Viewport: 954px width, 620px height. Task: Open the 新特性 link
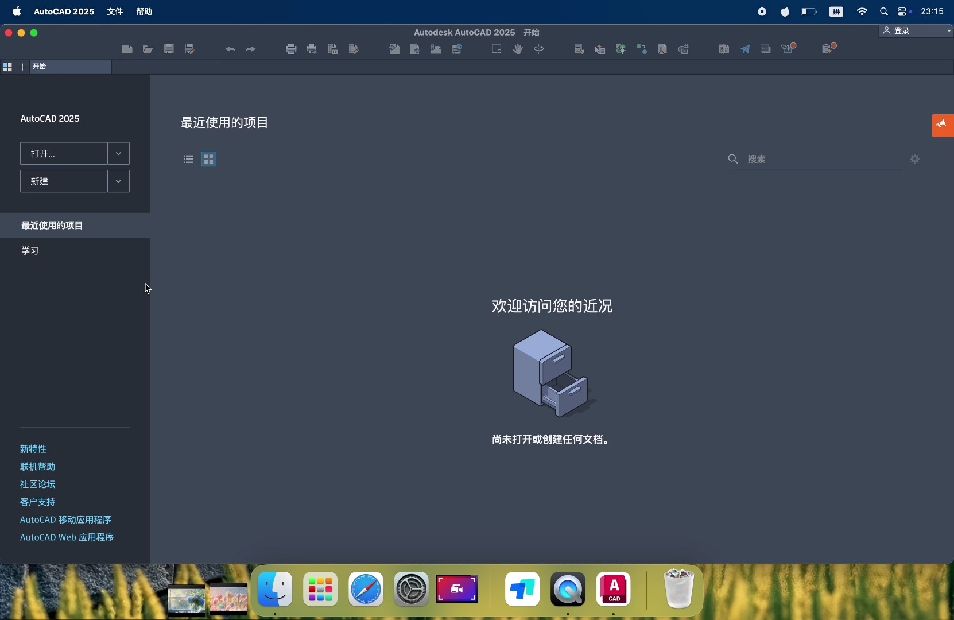click(33, 449)
